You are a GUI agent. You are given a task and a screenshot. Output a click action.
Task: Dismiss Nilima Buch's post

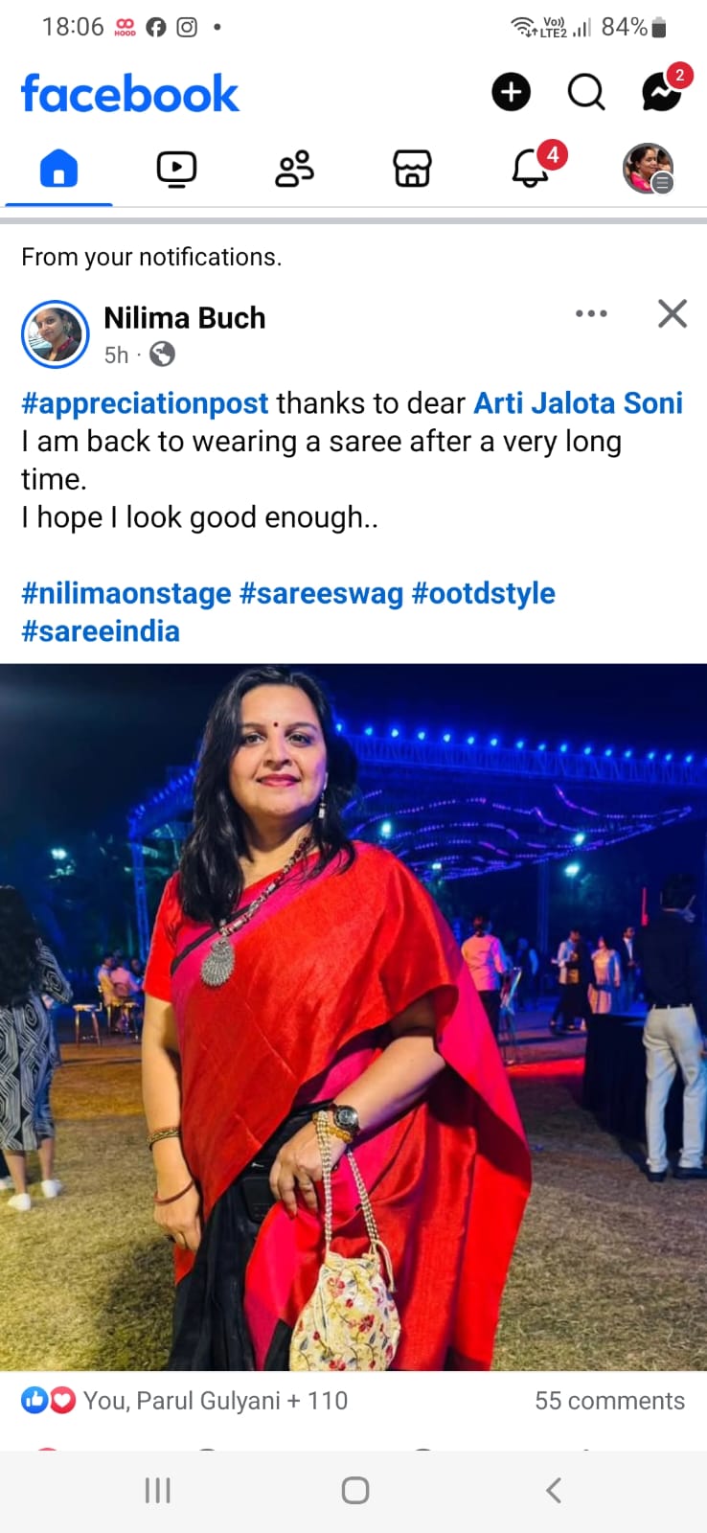[x=673, y=313]
